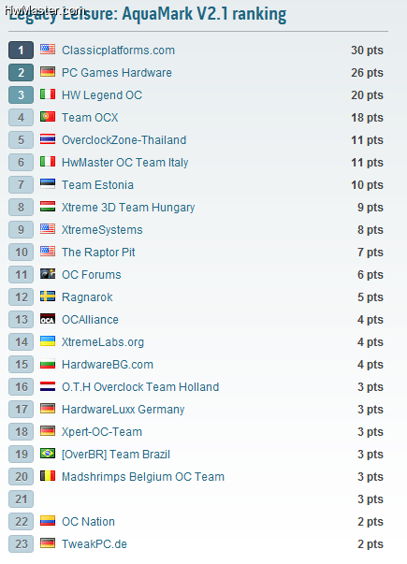Open the HW Legend OC team link
Screen dimensions: 407x564
coord(102,95)
